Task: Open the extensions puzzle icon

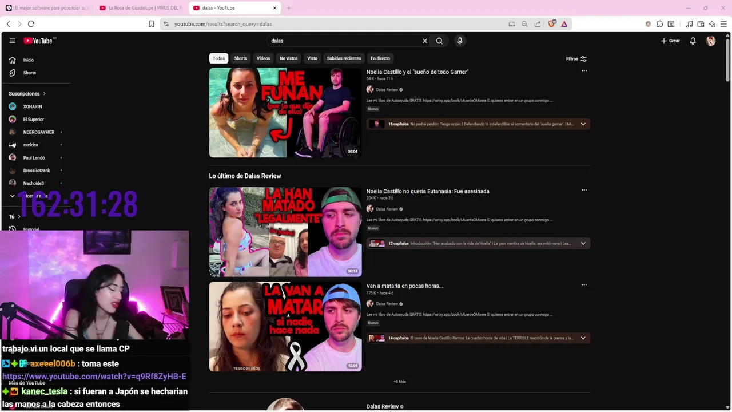Action: [x=659, y=24]
